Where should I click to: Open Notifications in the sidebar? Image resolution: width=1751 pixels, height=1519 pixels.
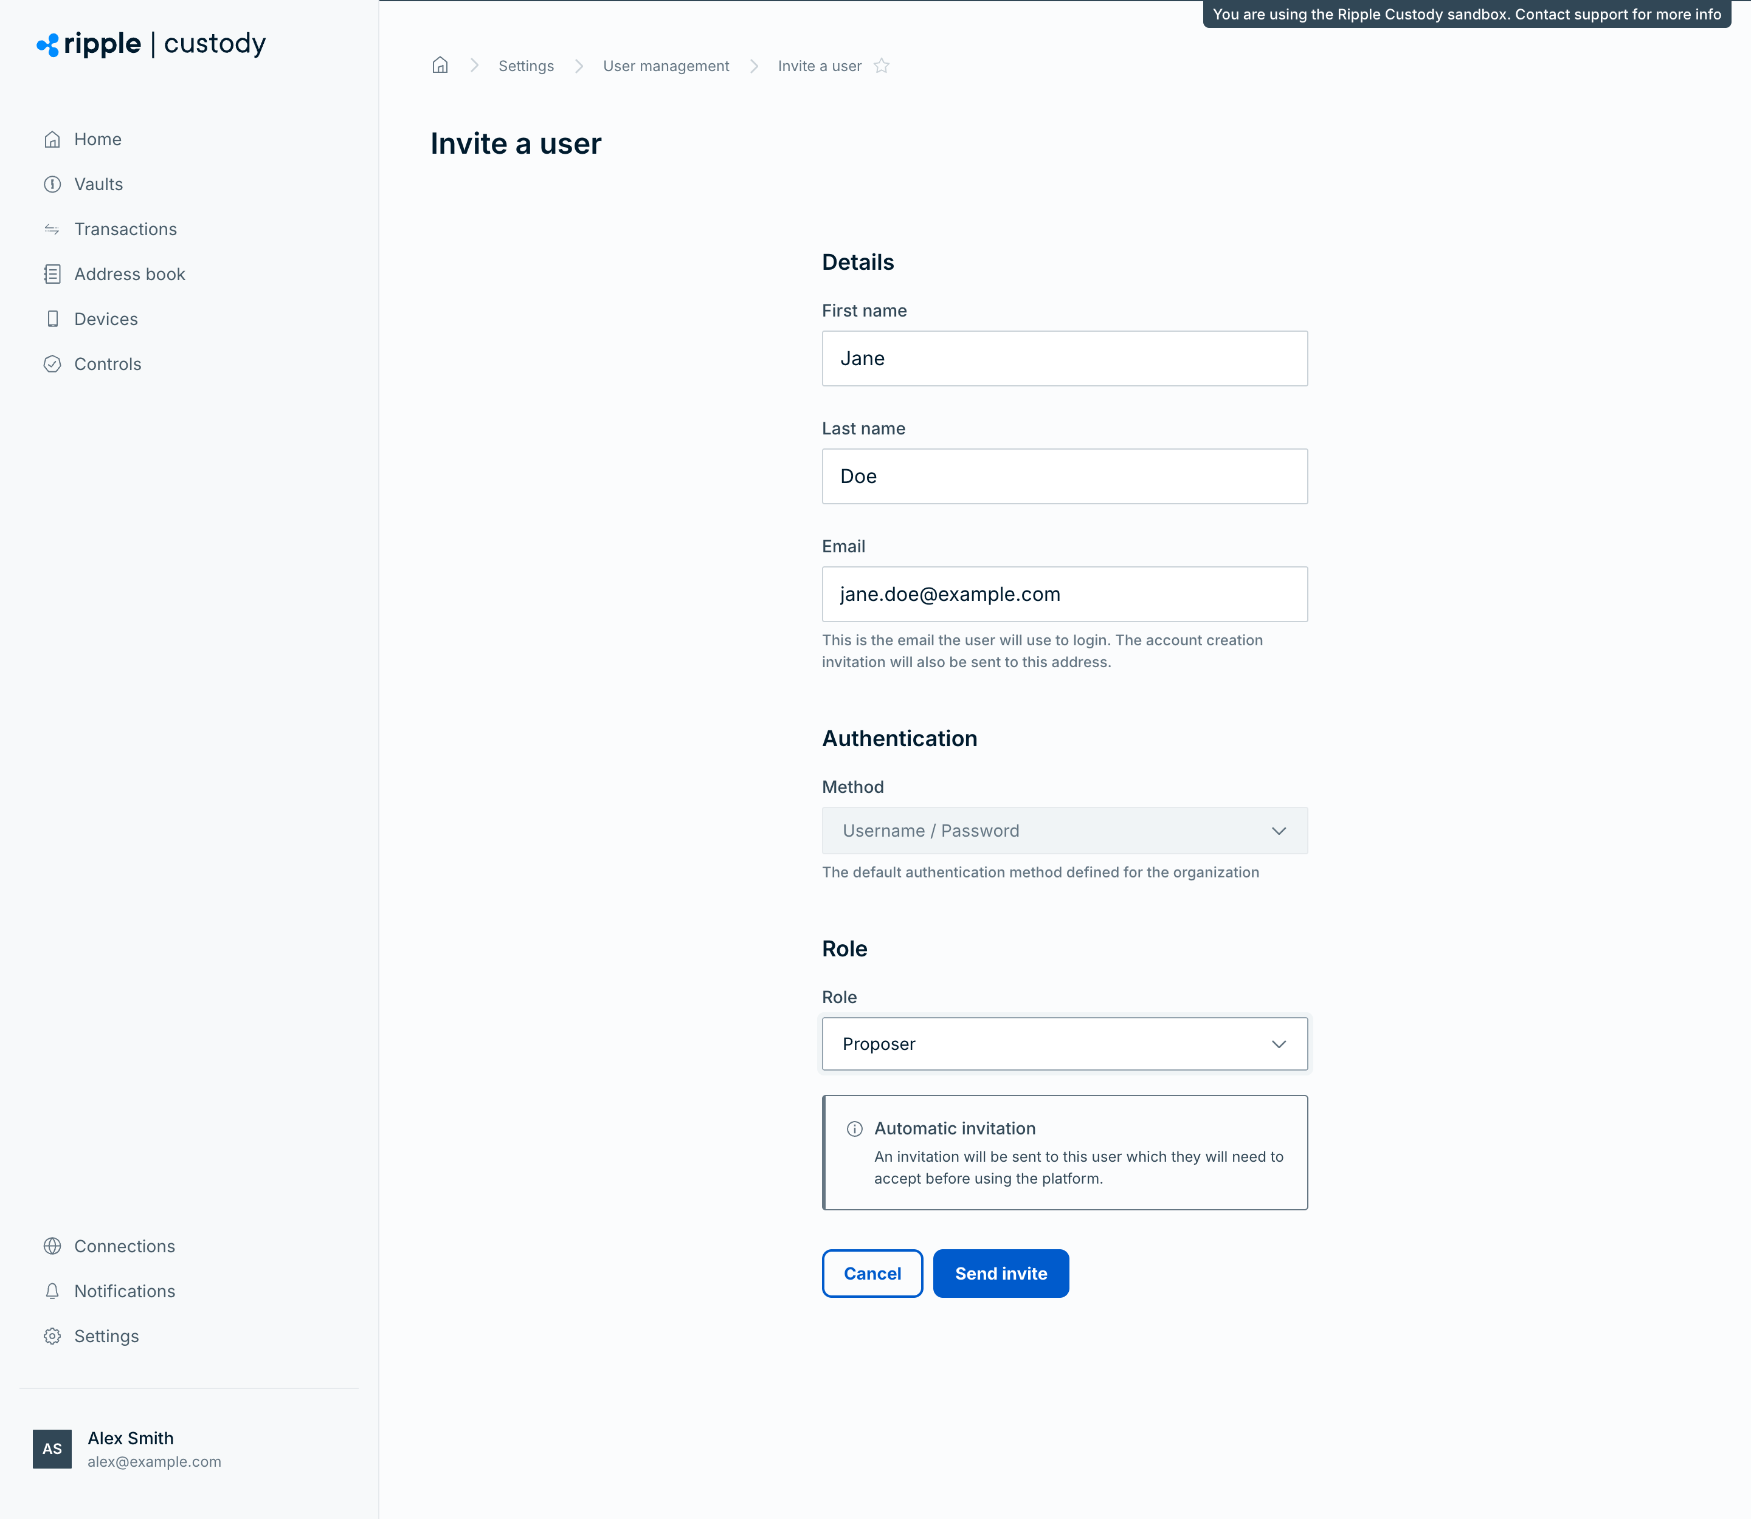[125, 1291]
